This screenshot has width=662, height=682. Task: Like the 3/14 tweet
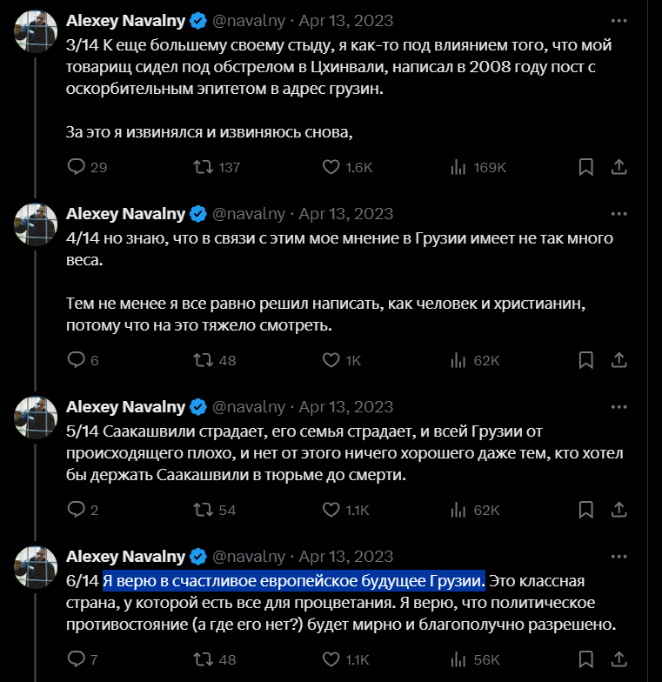click(x=331, y=167)
